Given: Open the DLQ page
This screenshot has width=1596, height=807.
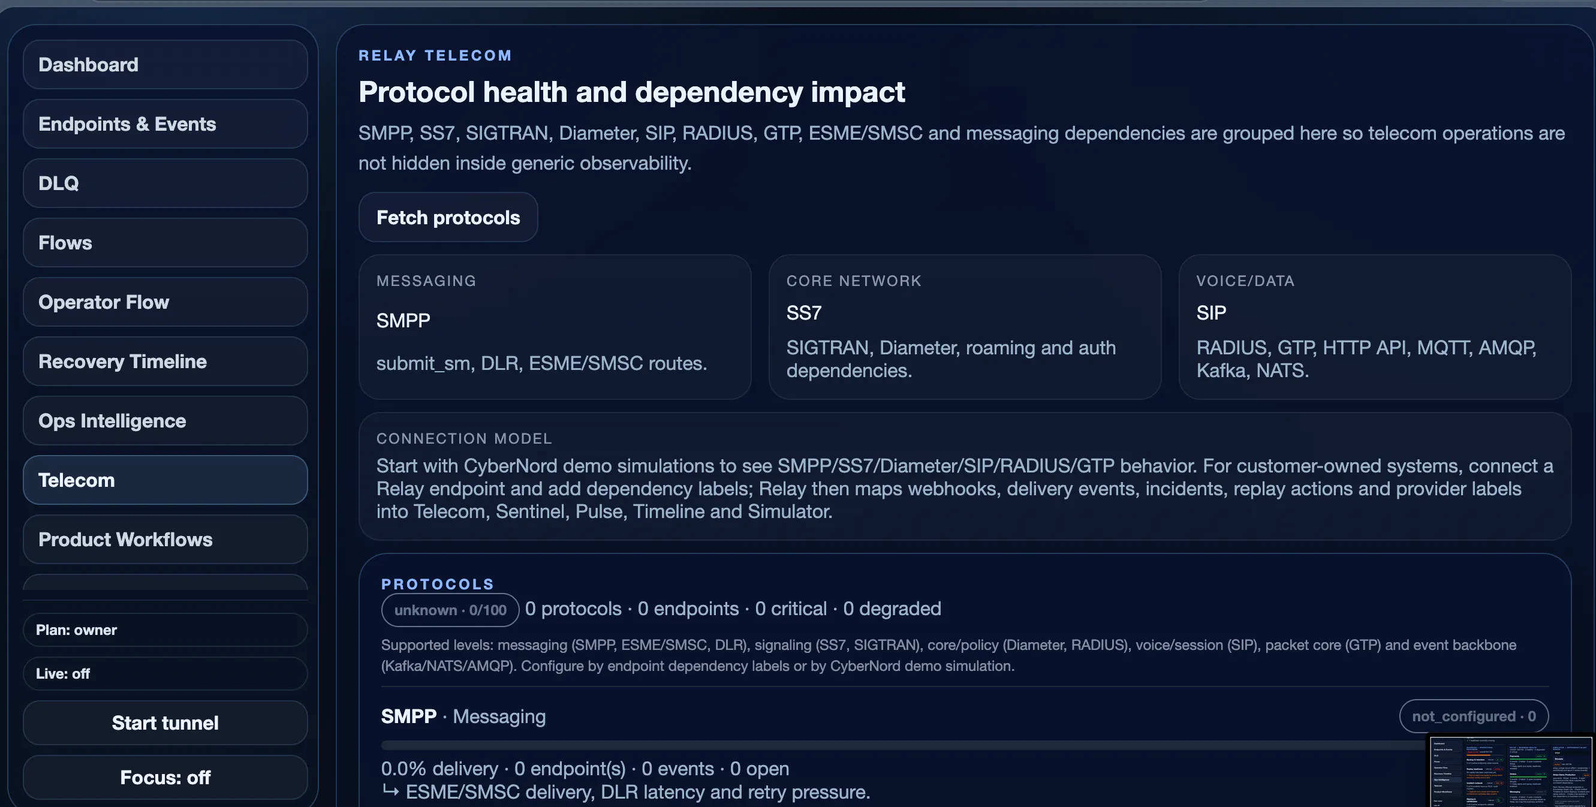Looking at the screenshot, I should 165,183.
